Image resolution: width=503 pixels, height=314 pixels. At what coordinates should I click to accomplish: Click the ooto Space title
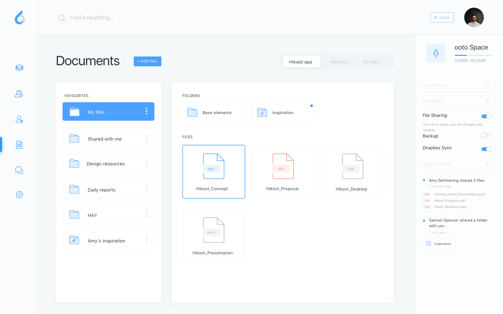point(471,47)
